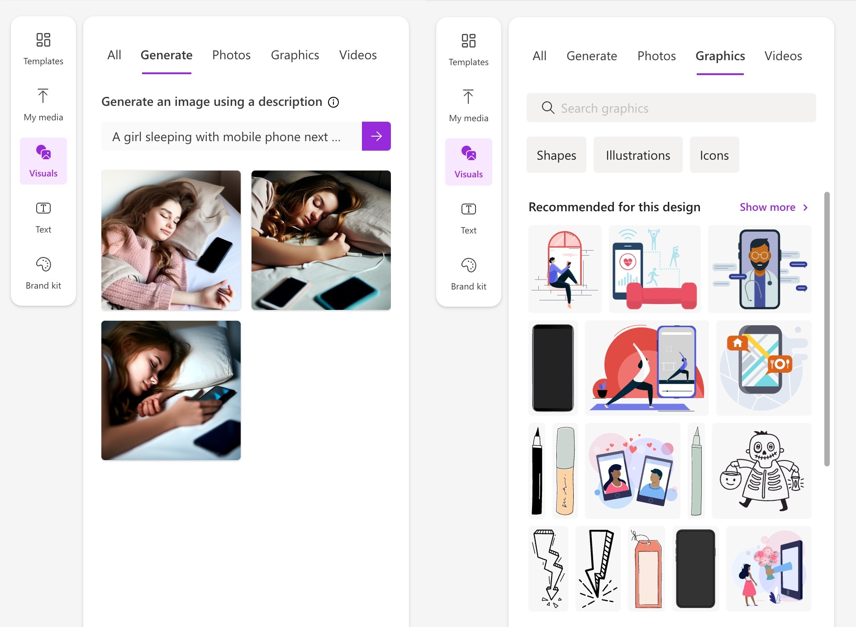Pick the generated image with pink sweater girl
Image resolution: width=856 pixels, height=627 pixels.
pos(171,240)
